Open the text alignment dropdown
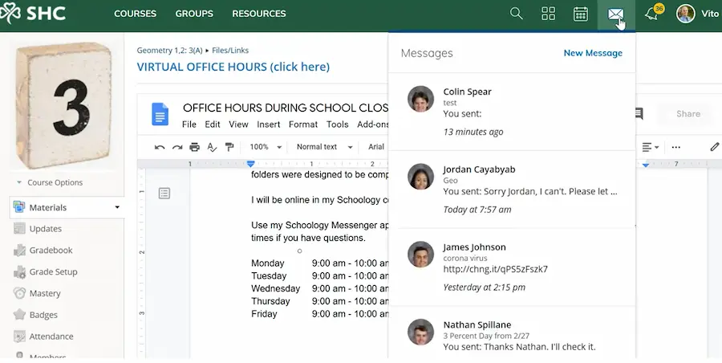The height and width of the screenshot is (363, 722). (x=651, y=147)
